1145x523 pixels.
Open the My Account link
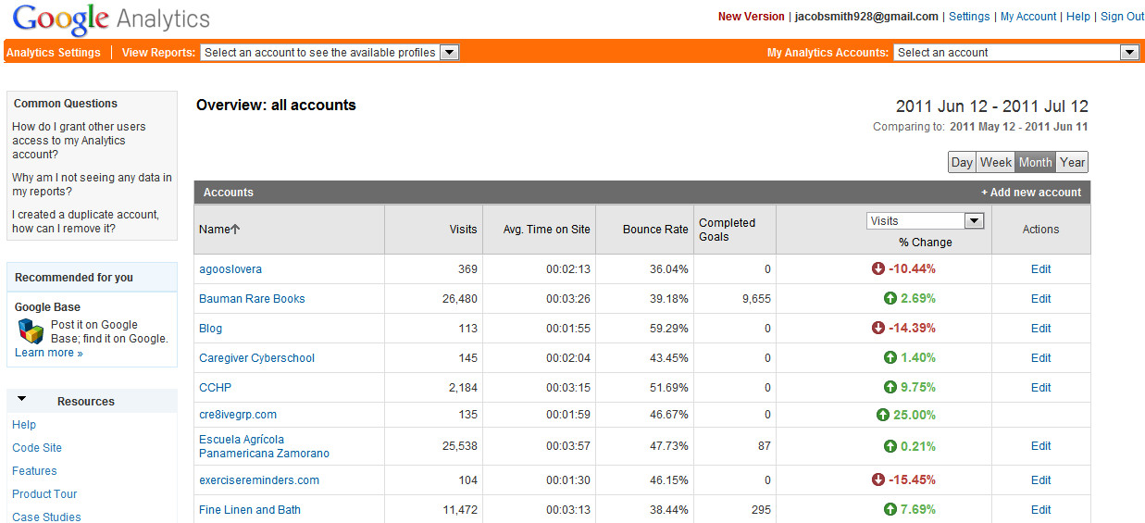tap(1028, 17)
